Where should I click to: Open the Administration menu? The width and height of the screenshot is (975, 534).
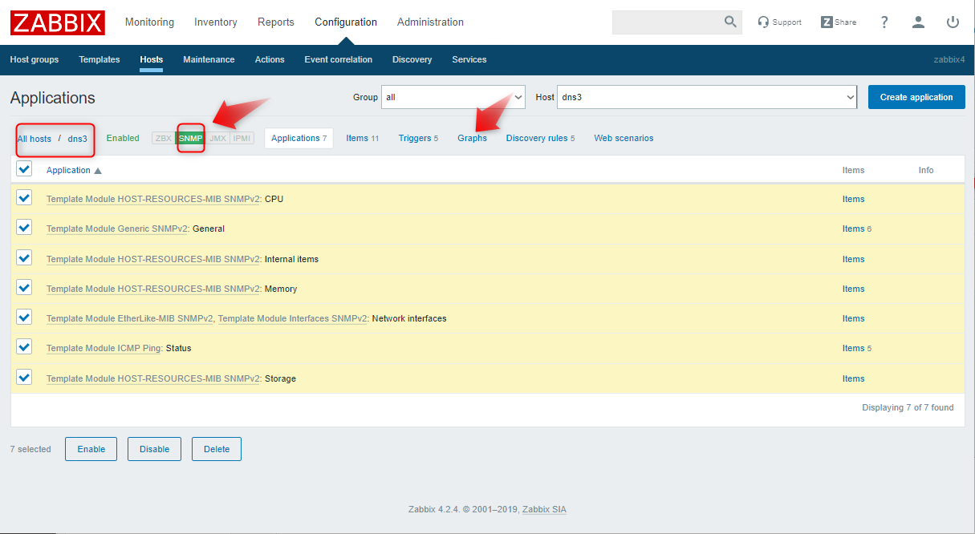tap(430, 22)
